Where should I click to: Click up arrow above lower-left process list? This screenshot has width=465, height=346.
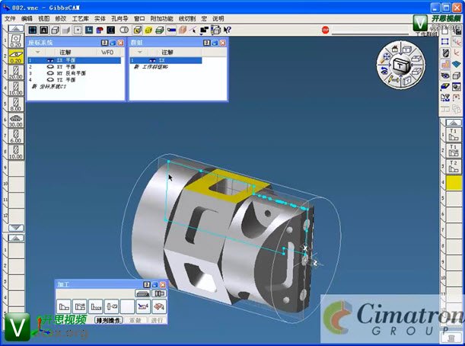click(16, 238)
